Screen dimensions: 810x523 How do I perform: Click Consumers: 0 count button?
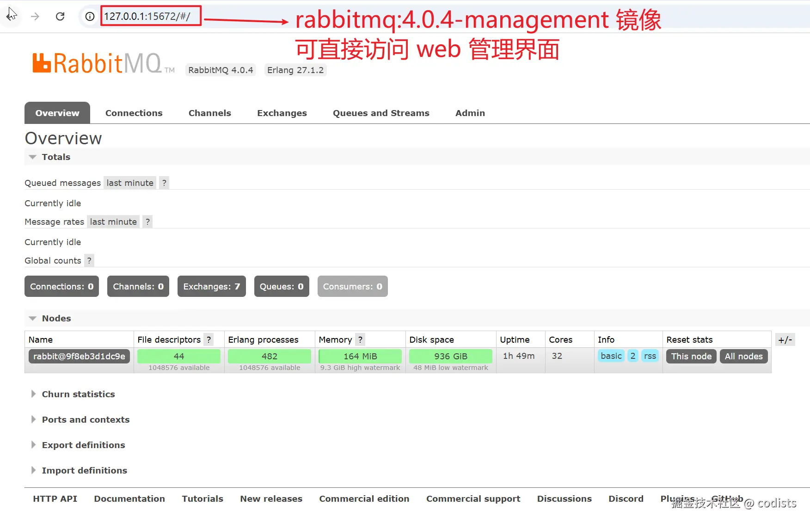click(x=353, y=287)
